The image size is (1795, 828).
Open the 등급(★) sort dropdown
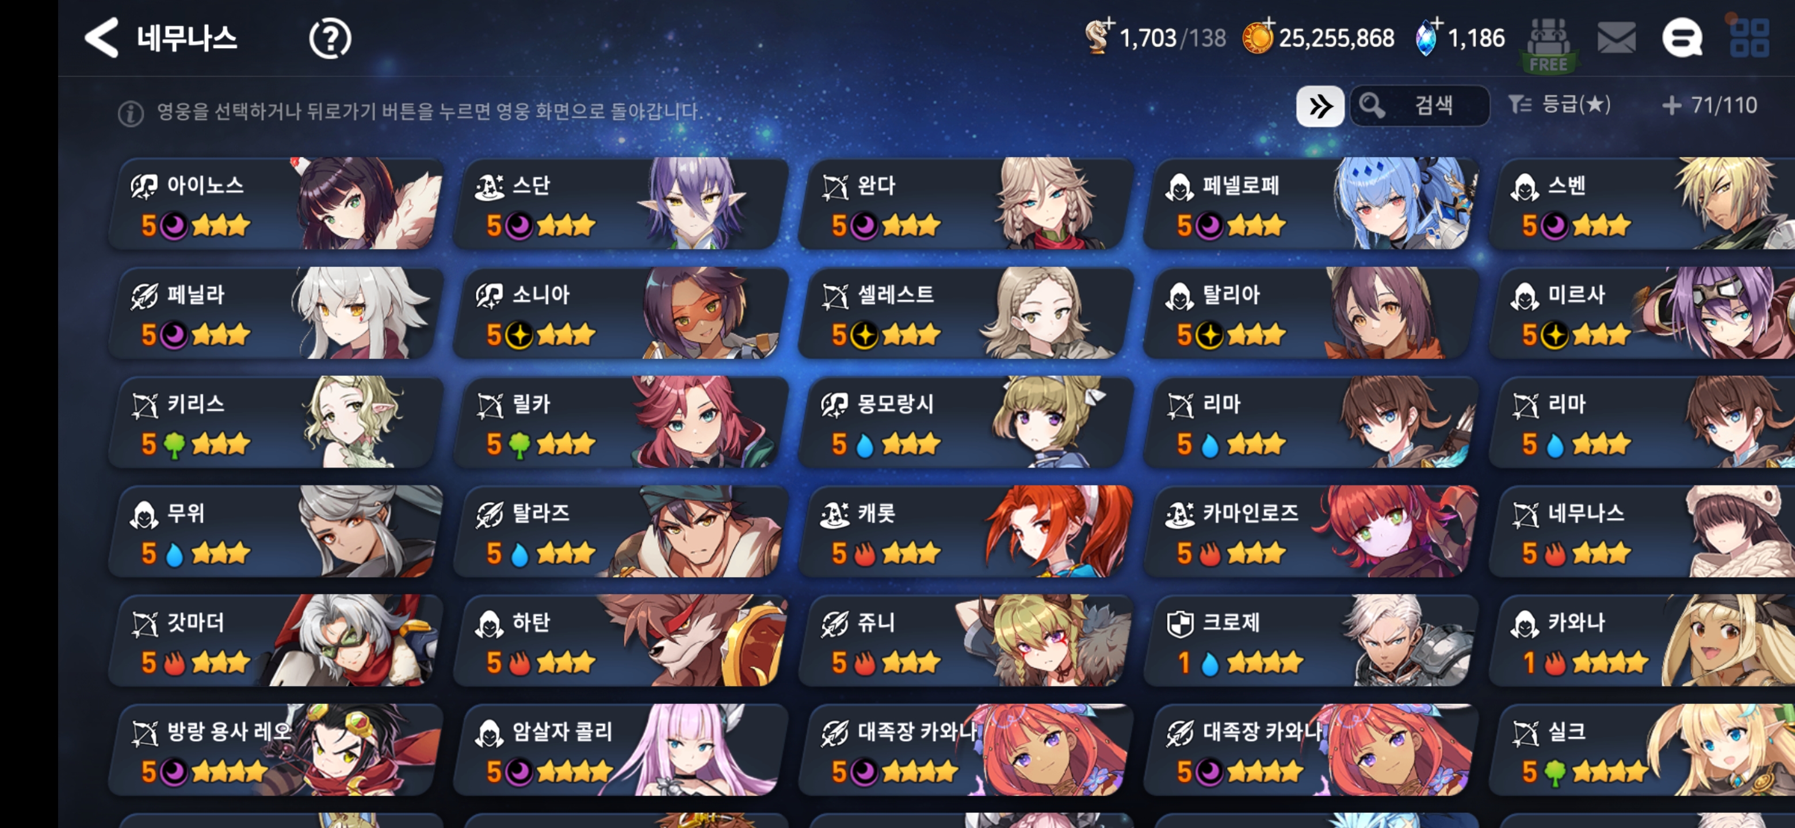[x=1560, y=105]
